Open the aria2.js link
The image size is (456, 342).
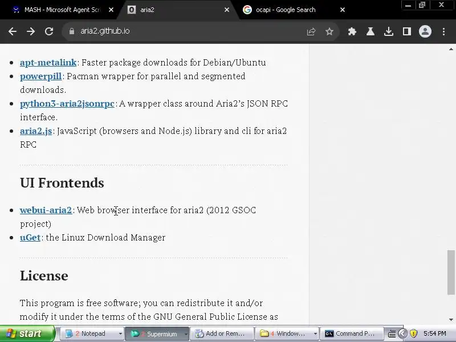(36, 131)
